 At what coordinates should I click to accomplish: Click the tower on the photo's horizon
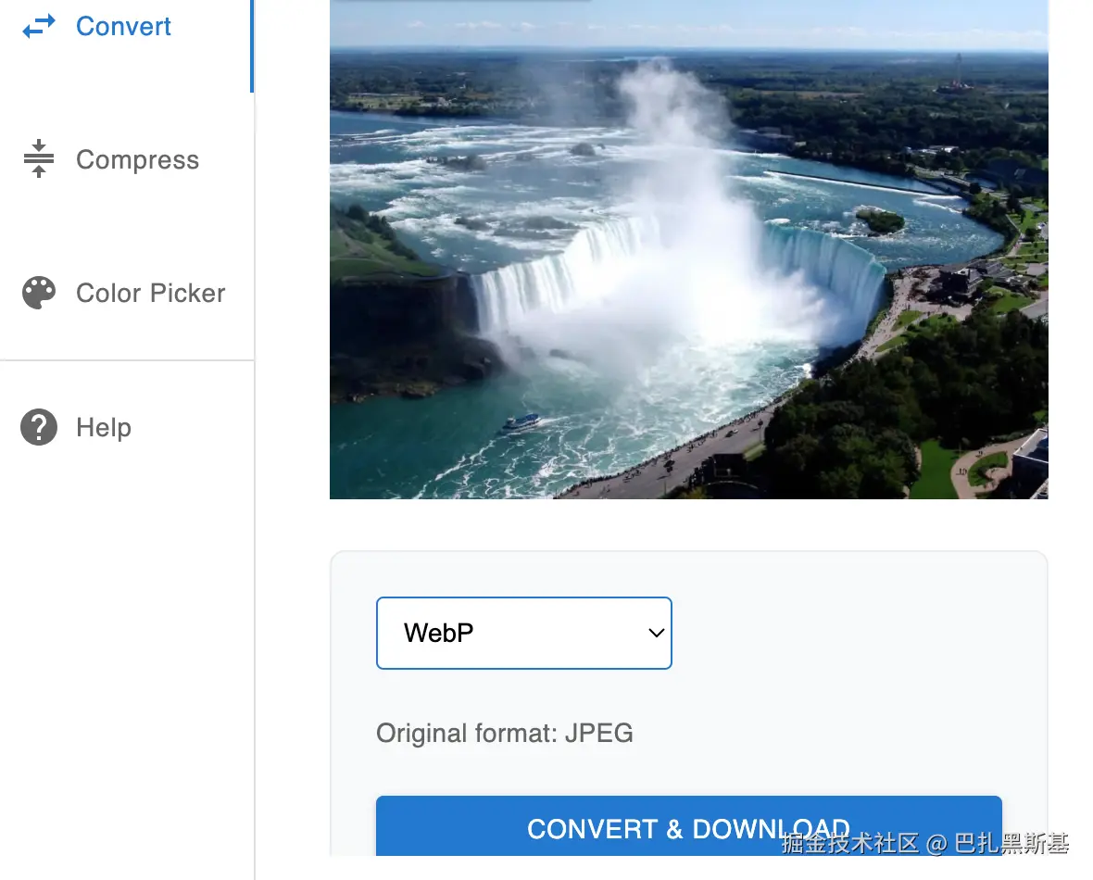pyautogui.click(x=959, y=72)
